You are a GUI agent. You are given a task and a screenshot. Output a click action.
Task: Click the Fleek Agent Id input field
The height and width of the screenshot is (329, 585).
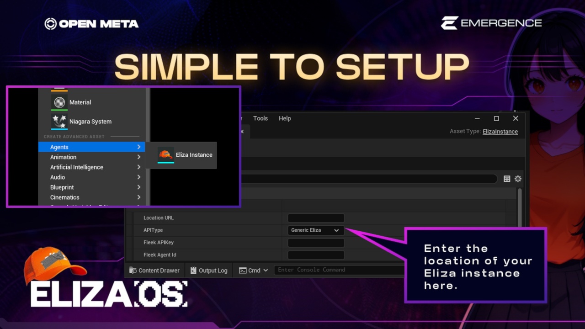(x=316, y=255)
